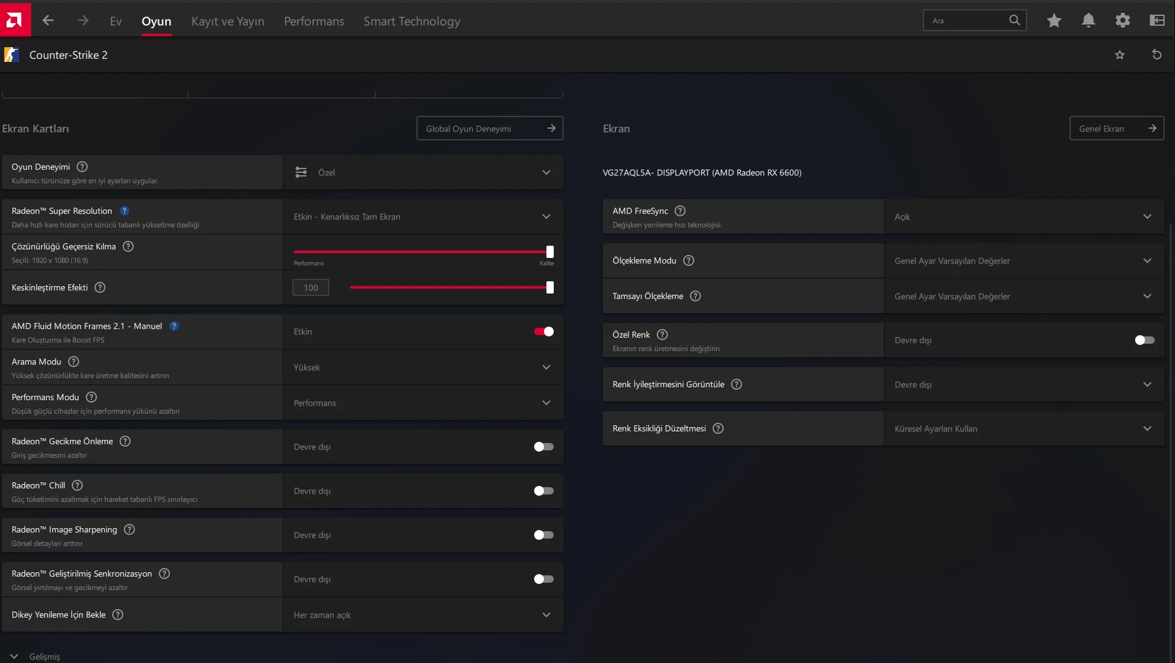Open the settings gear
1175x663 pixels.
pyautogui.click(x=1123, y=21)
